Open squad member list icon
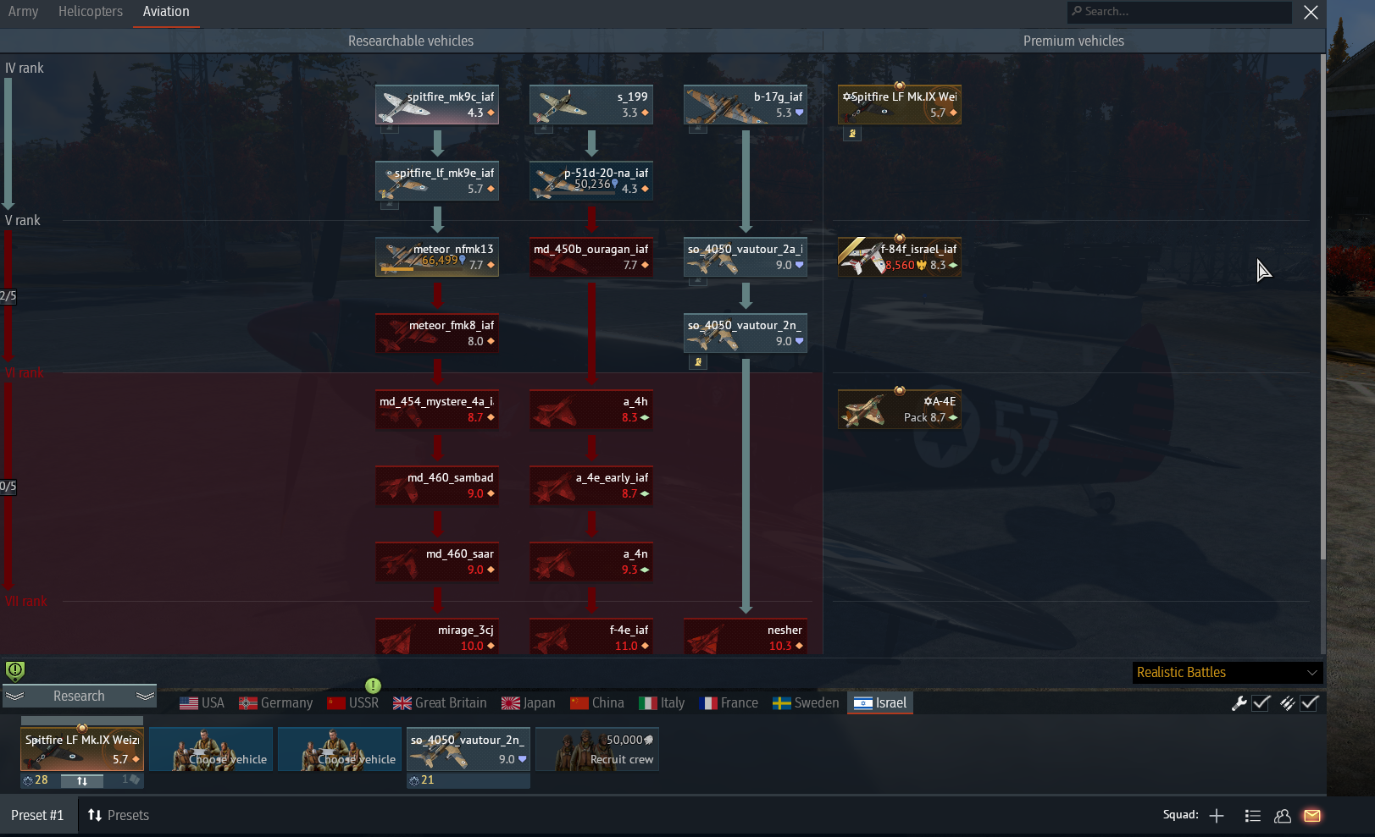The height and width of the screenshot is (837, 1375). (x=1253, y=816)
